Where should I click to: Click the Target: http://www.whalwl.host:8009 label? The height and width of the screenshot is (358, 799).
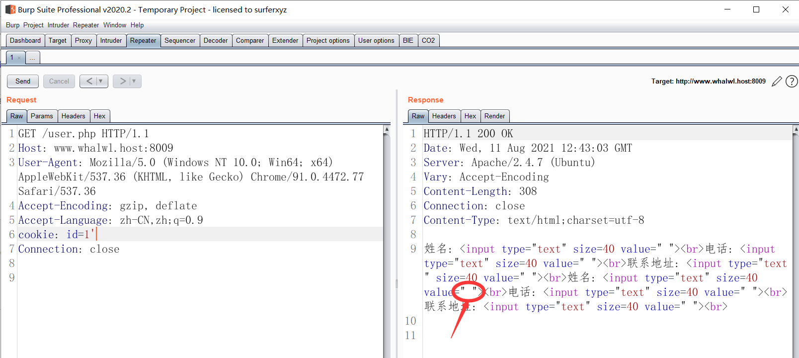tap(709, 81)
